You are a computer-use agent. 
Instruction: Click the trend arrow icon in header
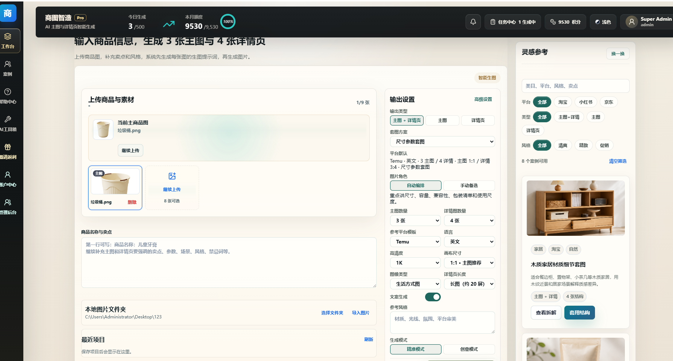(x=168, y=24)
